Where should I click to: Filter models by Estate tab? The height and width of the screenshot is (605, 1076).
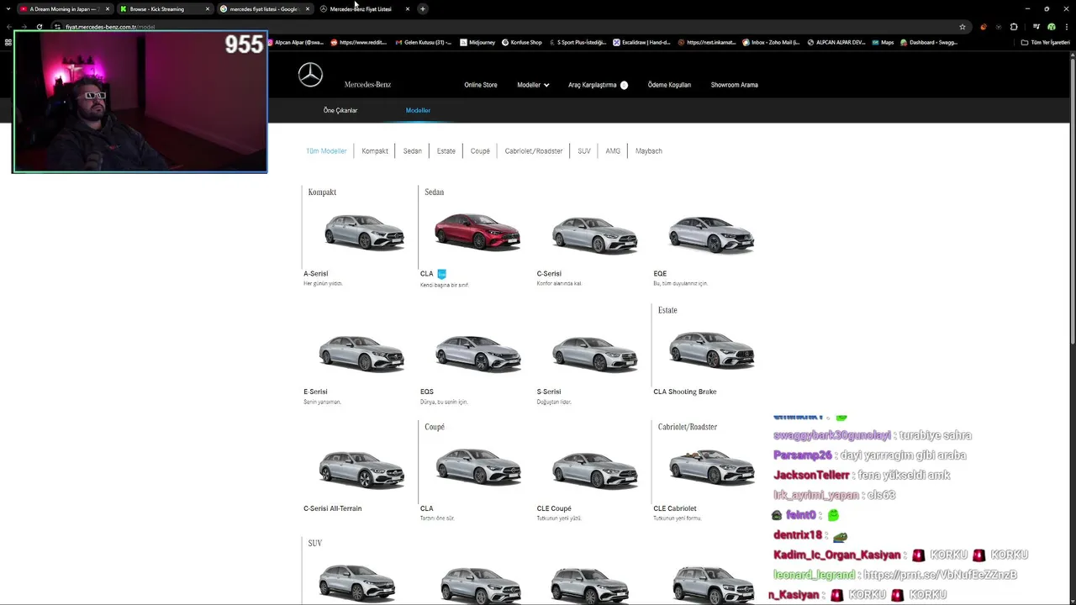click(x=446, y=151)
